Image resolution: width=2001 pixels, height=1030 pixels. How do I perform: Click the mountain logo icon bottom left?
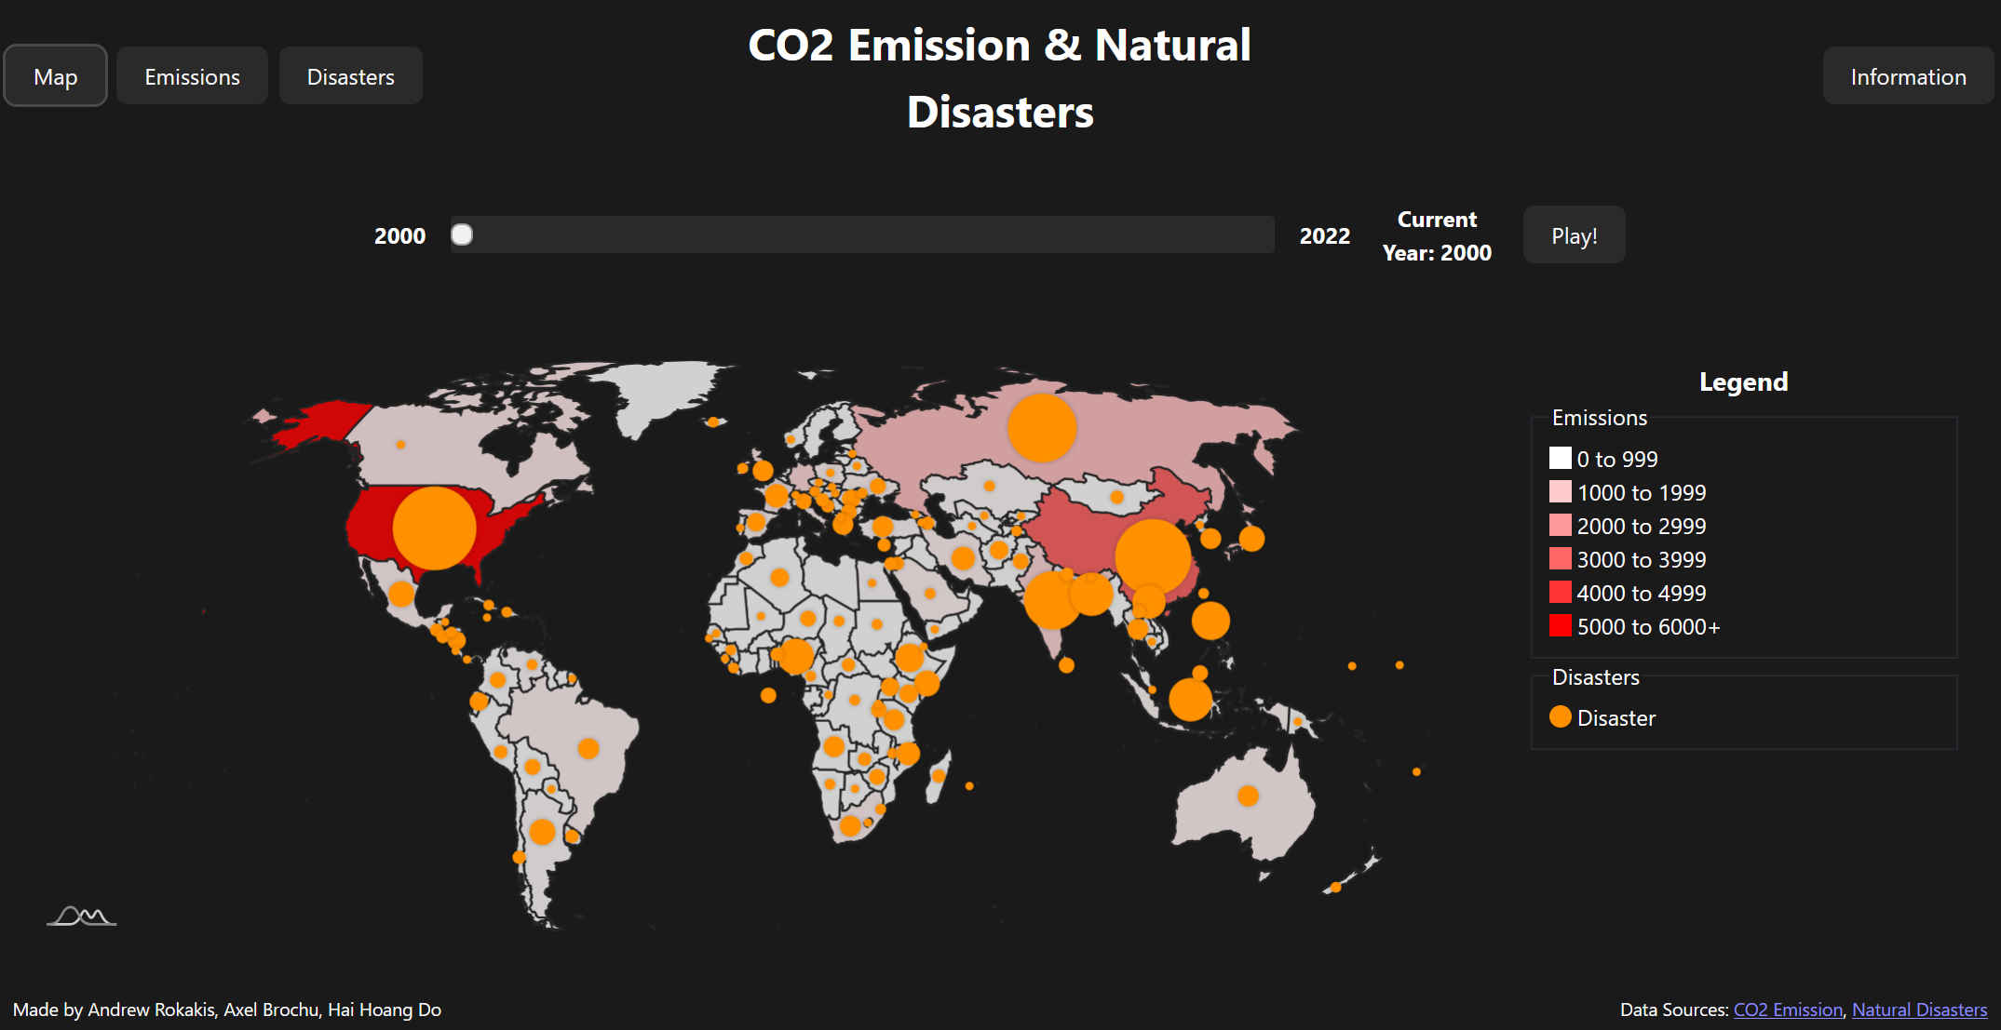(82, 916)
